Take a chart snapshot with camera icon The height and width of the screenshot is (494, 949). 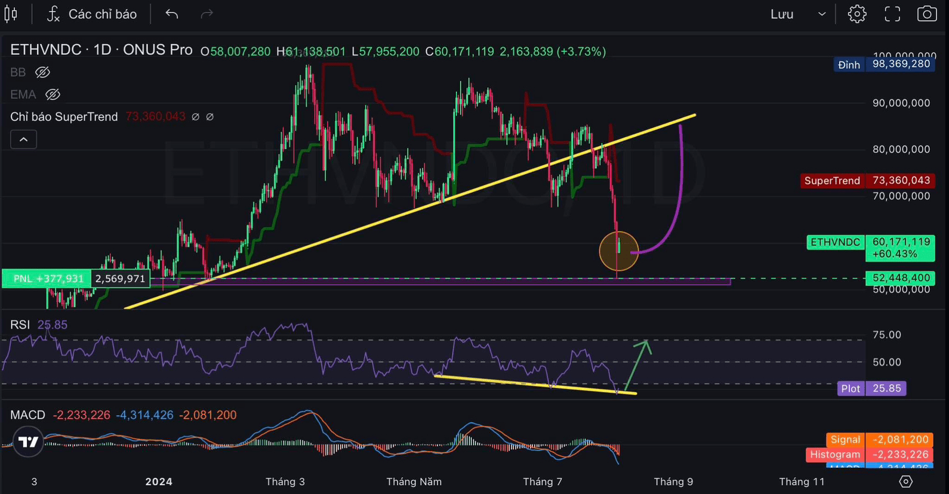(927, 14)
